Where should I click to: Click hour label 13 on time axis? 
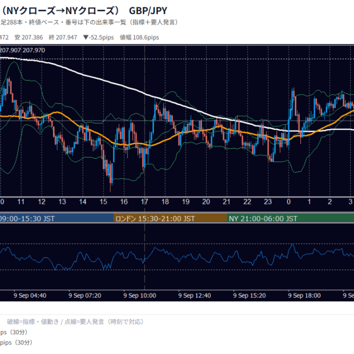tap(62, 201)
